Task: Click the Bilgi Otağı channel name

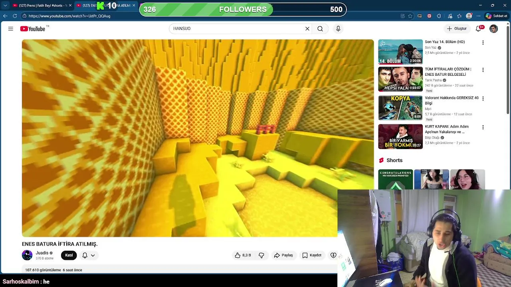Action: click(x=432, y=138)
